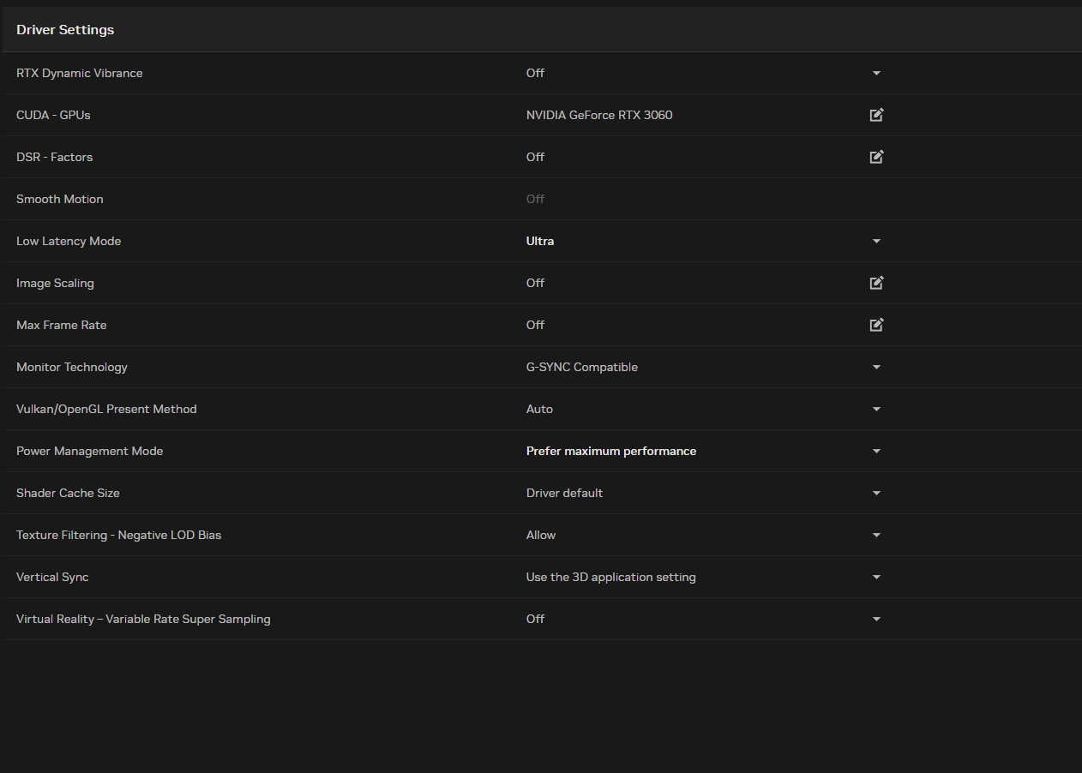Click the "Ultra" Low Latency value
This screenshot has height=773, width=1082.
click(540, 241)
